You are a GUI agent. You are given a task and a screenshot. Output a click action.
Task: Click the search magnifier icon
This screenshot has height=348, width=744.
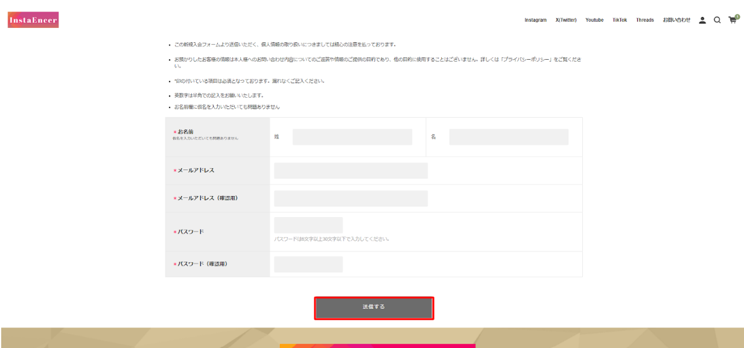(x=717, y=20)
